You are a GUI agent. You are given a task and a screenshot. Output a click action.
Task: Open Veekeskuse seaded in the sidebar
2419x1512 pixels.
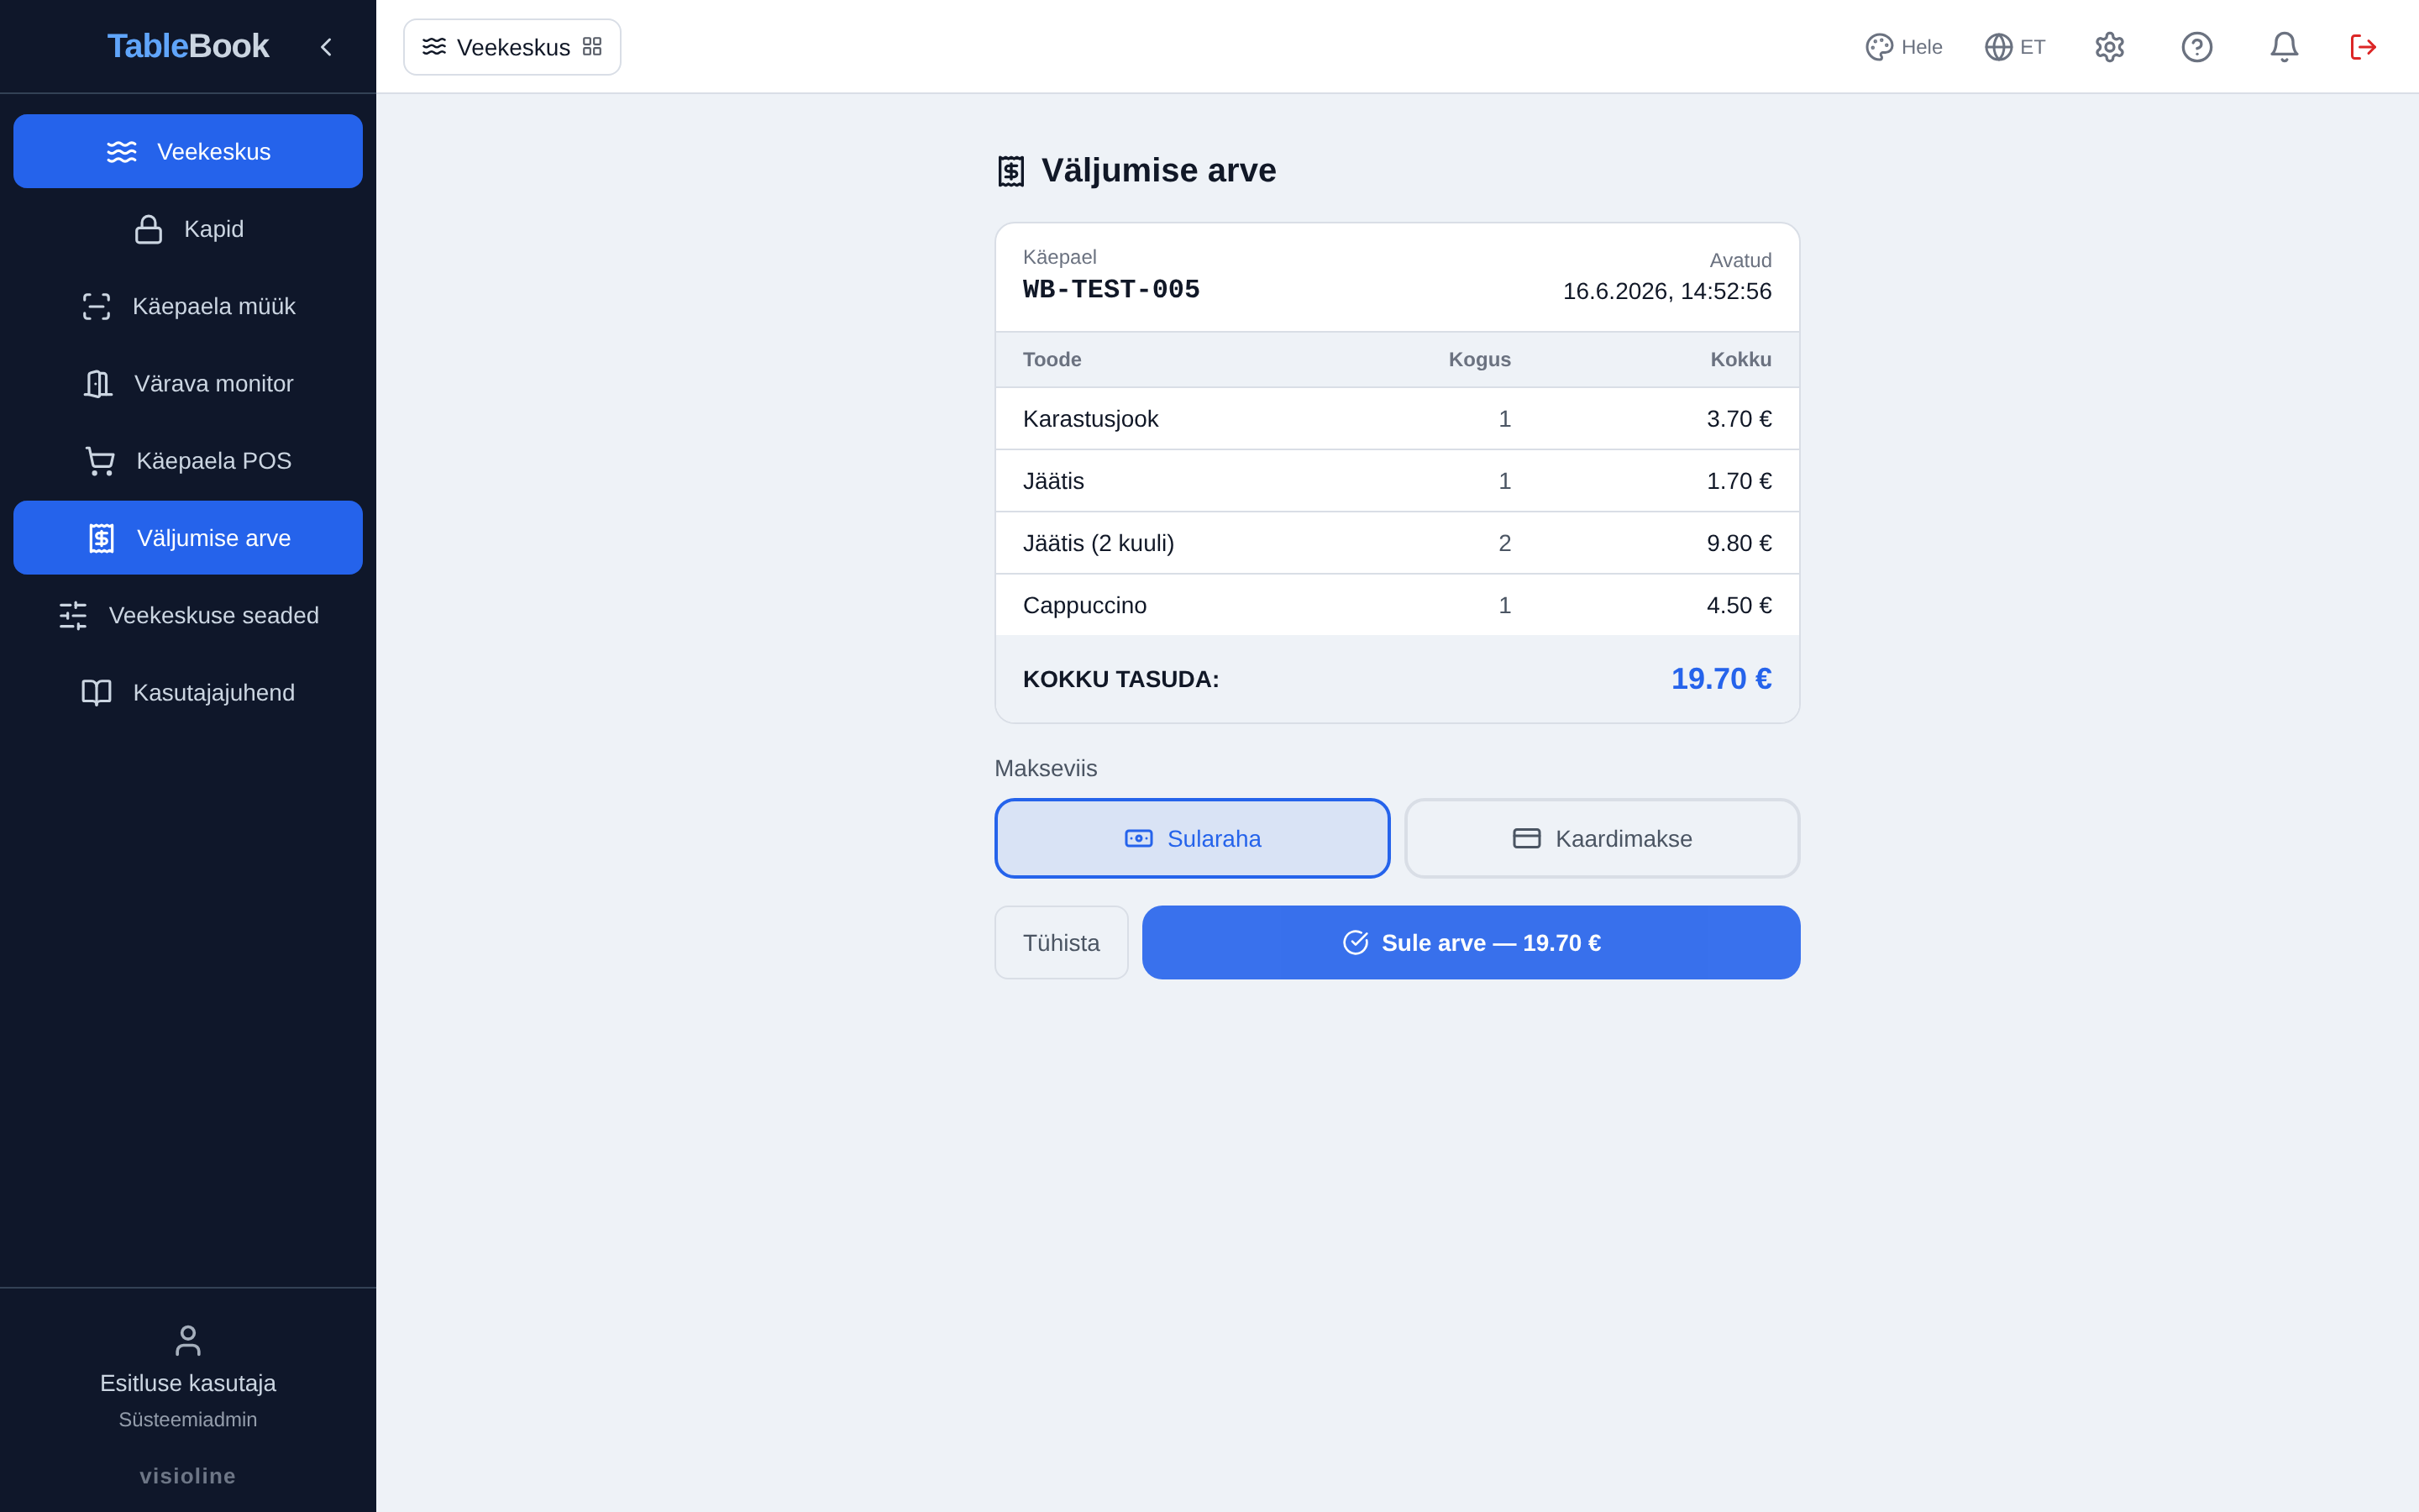(x=188, y=615)
